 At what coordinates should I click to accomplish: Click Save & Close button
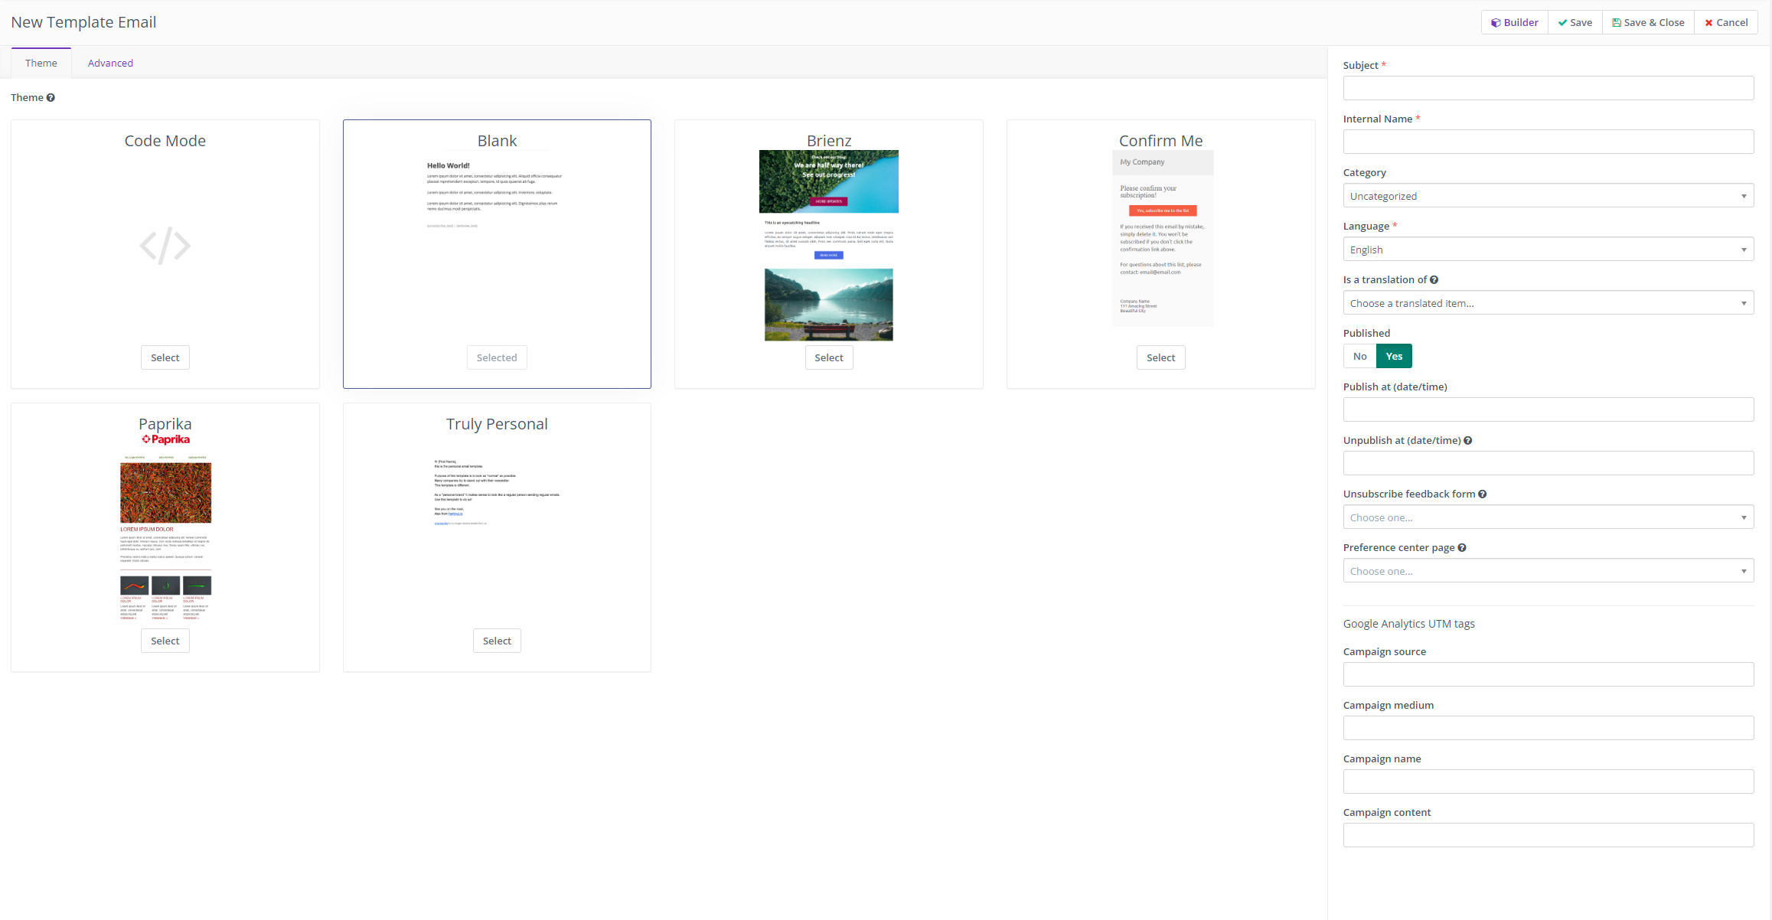1648,23
